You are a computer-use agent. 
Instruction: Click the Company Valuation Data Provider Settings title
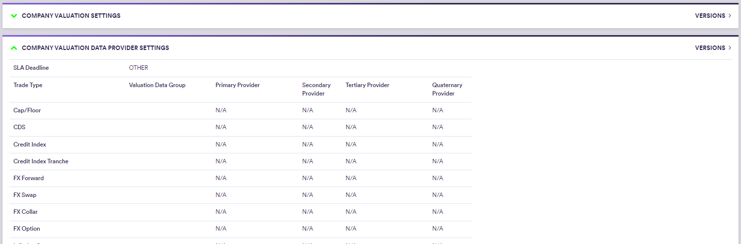[95, 48]
